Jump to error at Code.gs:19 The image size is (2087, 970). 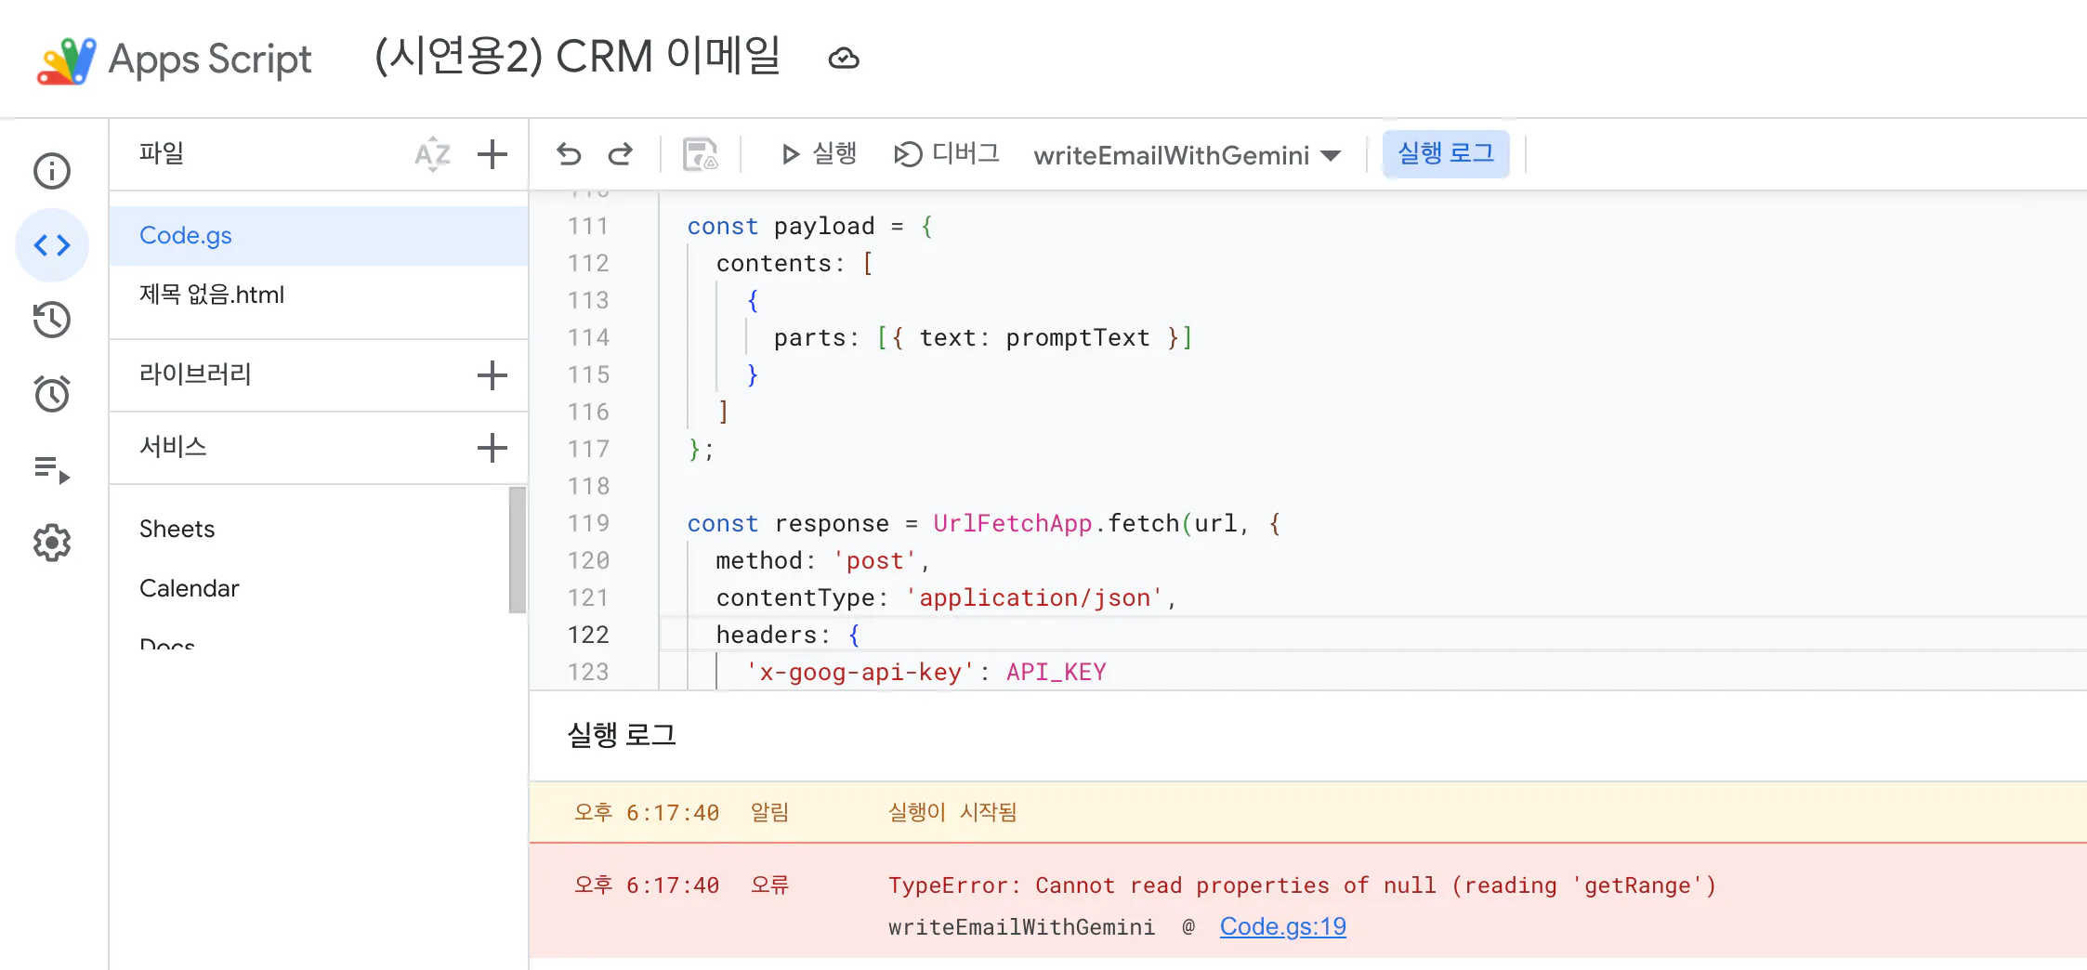pos(1282,926)
